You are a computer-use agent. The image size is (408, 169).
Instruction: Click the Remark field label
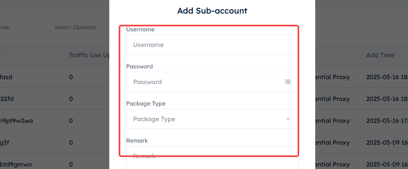pyautogui.click(x=137, y=141)
